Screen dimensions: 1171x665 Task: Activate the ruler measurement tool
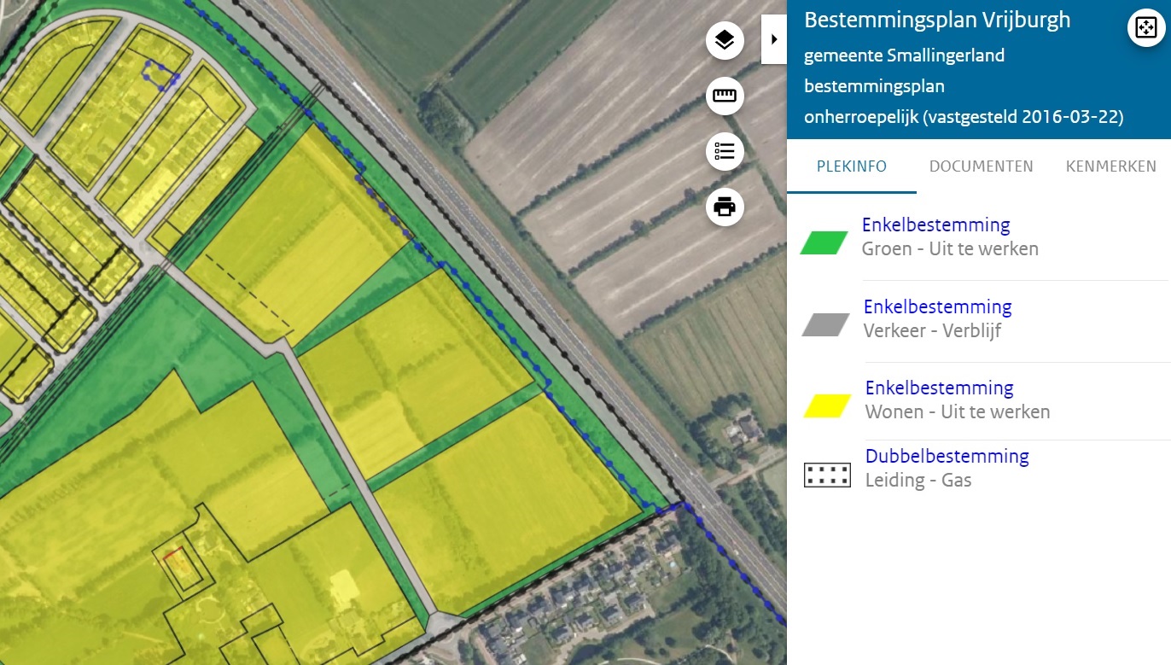point(725,96)
